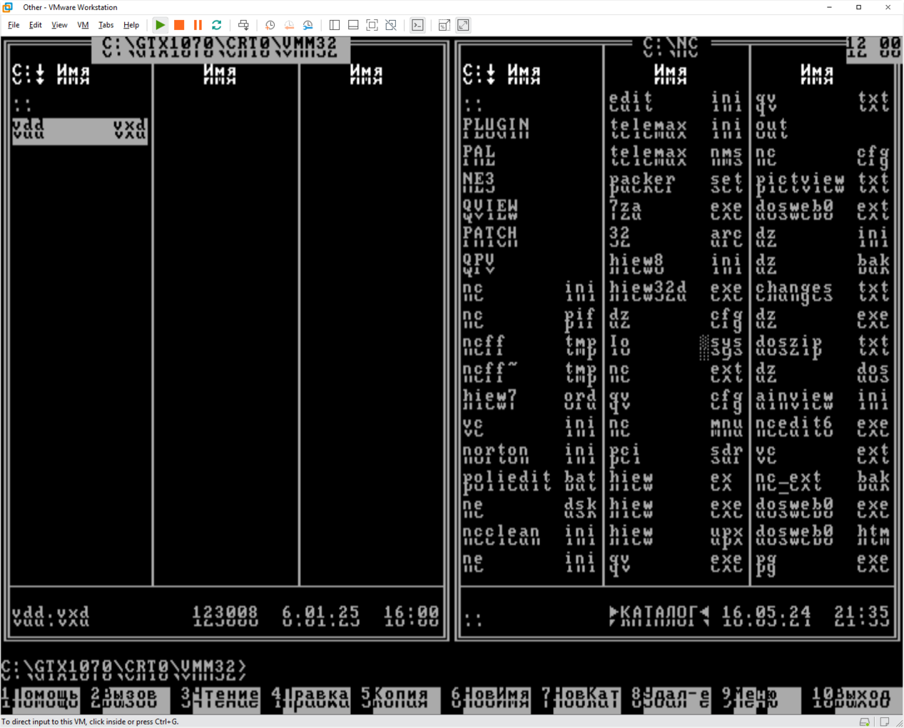Select the highlighted vdd.vxd file in the left panel

[80, 131]
